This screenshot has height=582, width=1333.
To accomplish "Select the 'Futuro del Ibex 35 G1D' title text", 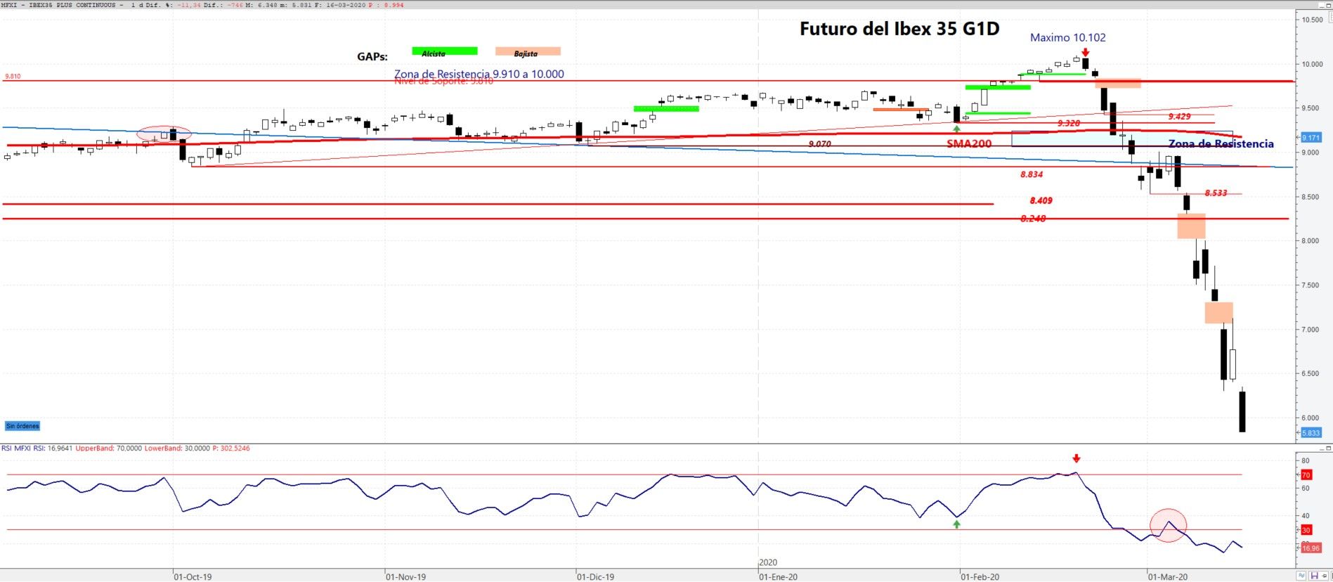I will [x=899, y=29].
